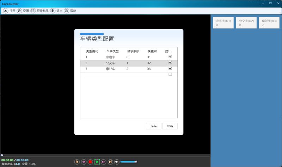Select the 小客车 vehicle type cell
The width and height of the screenshot is (282, 167).
click(110, 57)
